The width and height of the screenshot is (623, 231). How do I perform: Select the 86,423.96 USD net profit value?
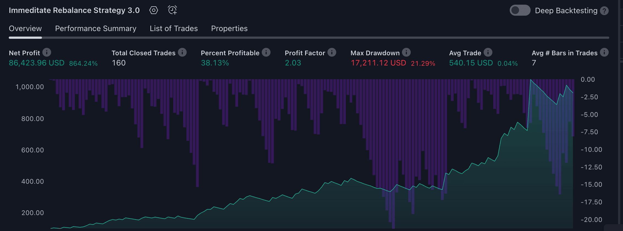pos(37,63)
